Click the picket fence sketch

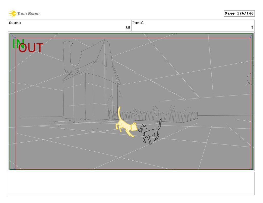pyautogui.click(x=153, y=116)
